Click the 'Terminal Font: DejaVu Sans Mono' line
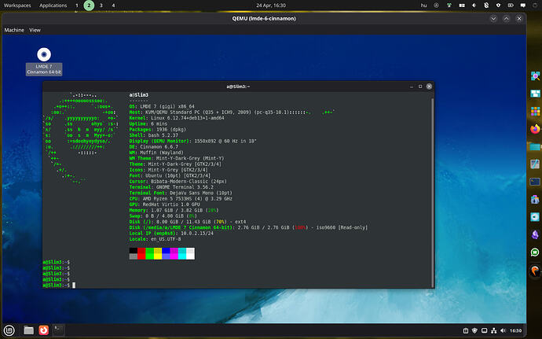This screenshot has width=542, height=339. [x=181, y=193]
